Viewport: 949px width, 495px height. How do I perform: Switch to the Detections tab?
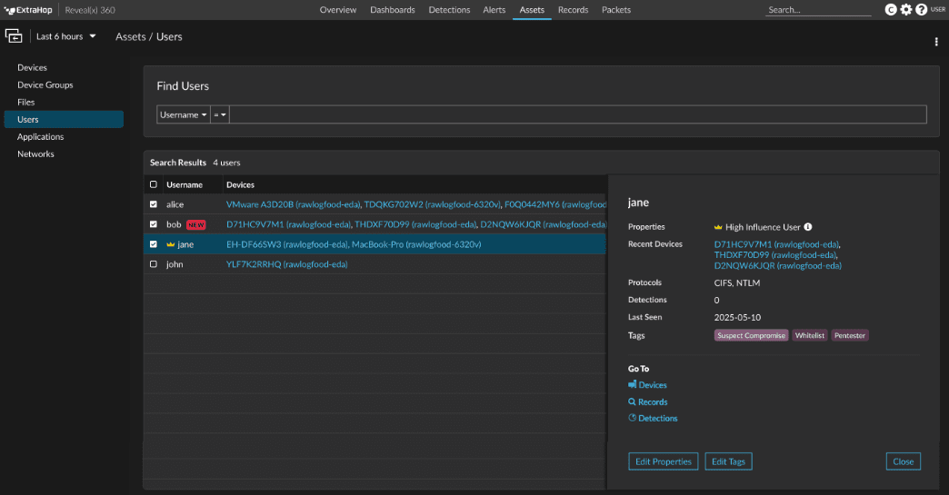pyautogui.click(x=449, y=10)
